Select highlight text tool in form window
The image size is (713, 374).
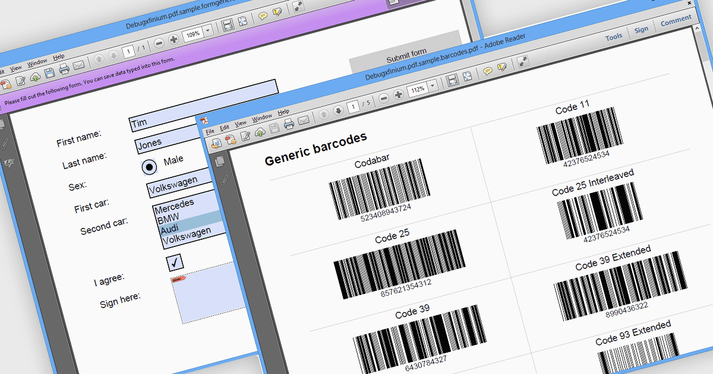pyautogui.click(x=277, y=12)
